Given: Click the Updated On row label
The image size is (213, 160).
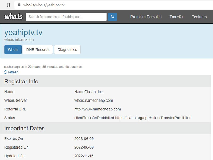Looking at the screenshot, I should point(14,156).
